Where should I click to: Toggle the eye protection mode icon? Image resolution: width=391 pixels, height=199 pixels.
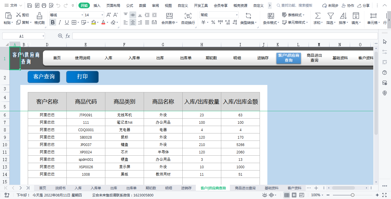[264, 195]
